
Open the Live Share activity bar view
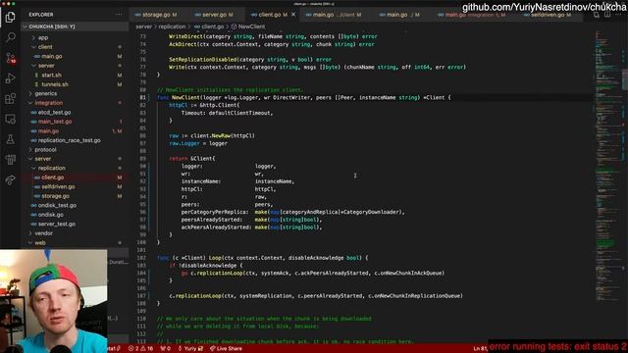[11, 180]
